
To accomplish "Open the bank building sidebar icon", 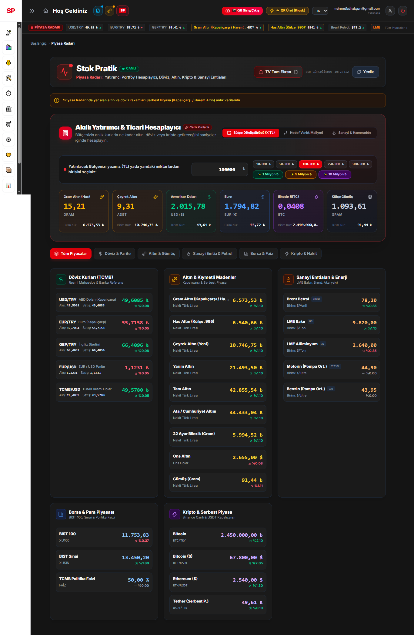I will 8,109.
